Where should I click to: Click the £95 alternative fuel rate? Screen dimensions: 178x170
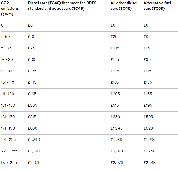click(147, 59)
